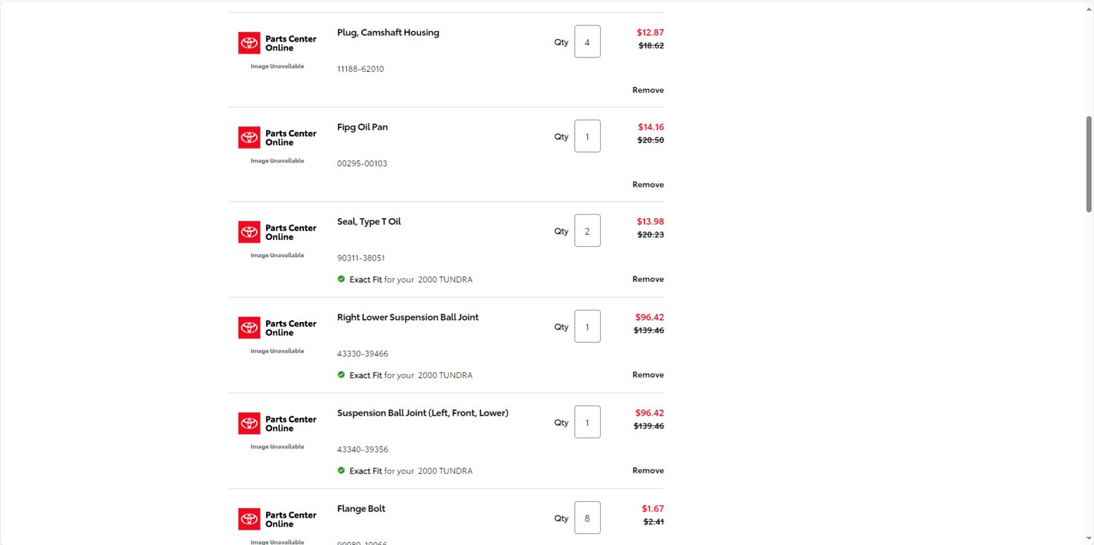Image resolution: width=1094 pixels, height=545 pixels.
Task: Click green Exact Fit checkmark under part 43340-39356
Action: pos(341,470)
